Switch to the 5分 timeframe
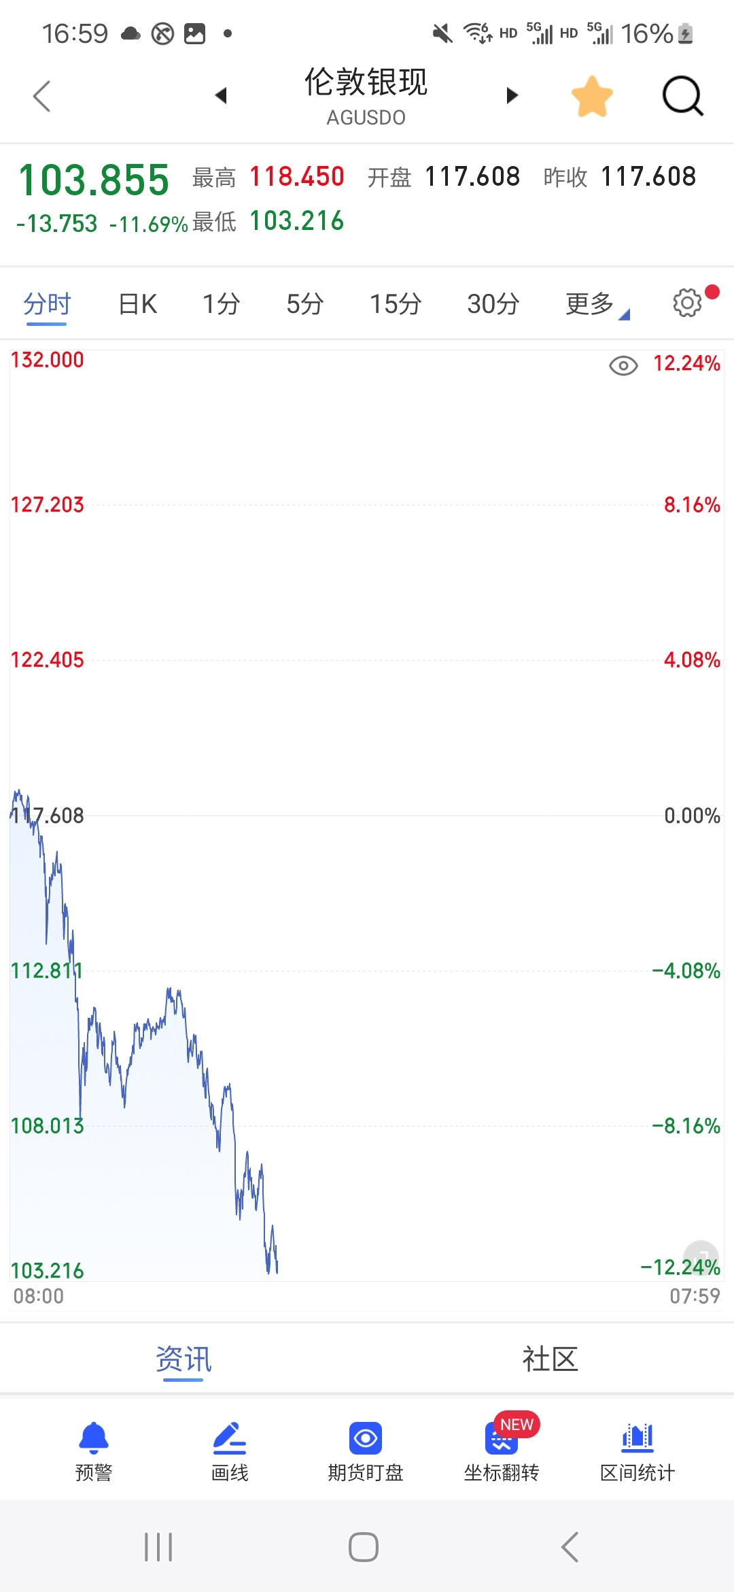The image size is (734, 1592). [304, 304]
